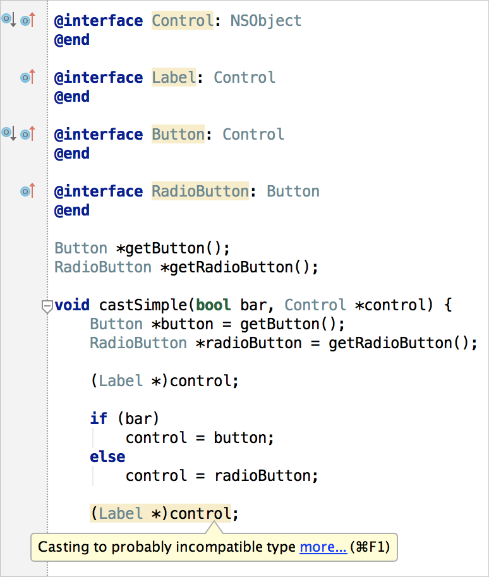Click the castSimple function name
This screenshot has height=577, width=489.
(143, 305)
